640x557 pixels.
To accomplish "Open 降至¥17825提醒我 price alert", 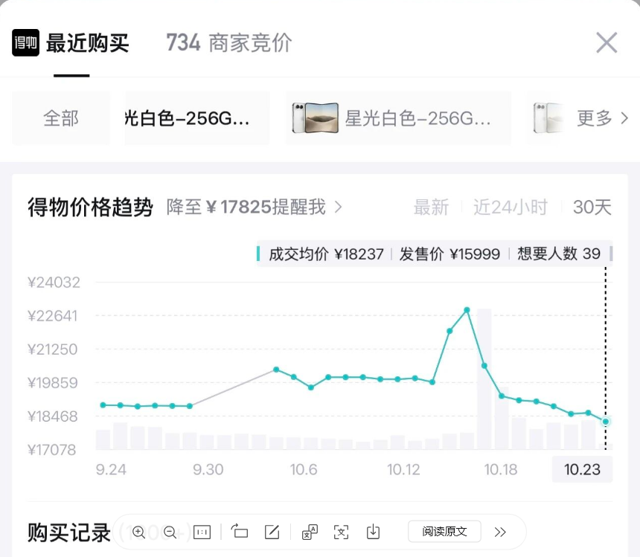I will pyautogui.click(x=255, y=207).
